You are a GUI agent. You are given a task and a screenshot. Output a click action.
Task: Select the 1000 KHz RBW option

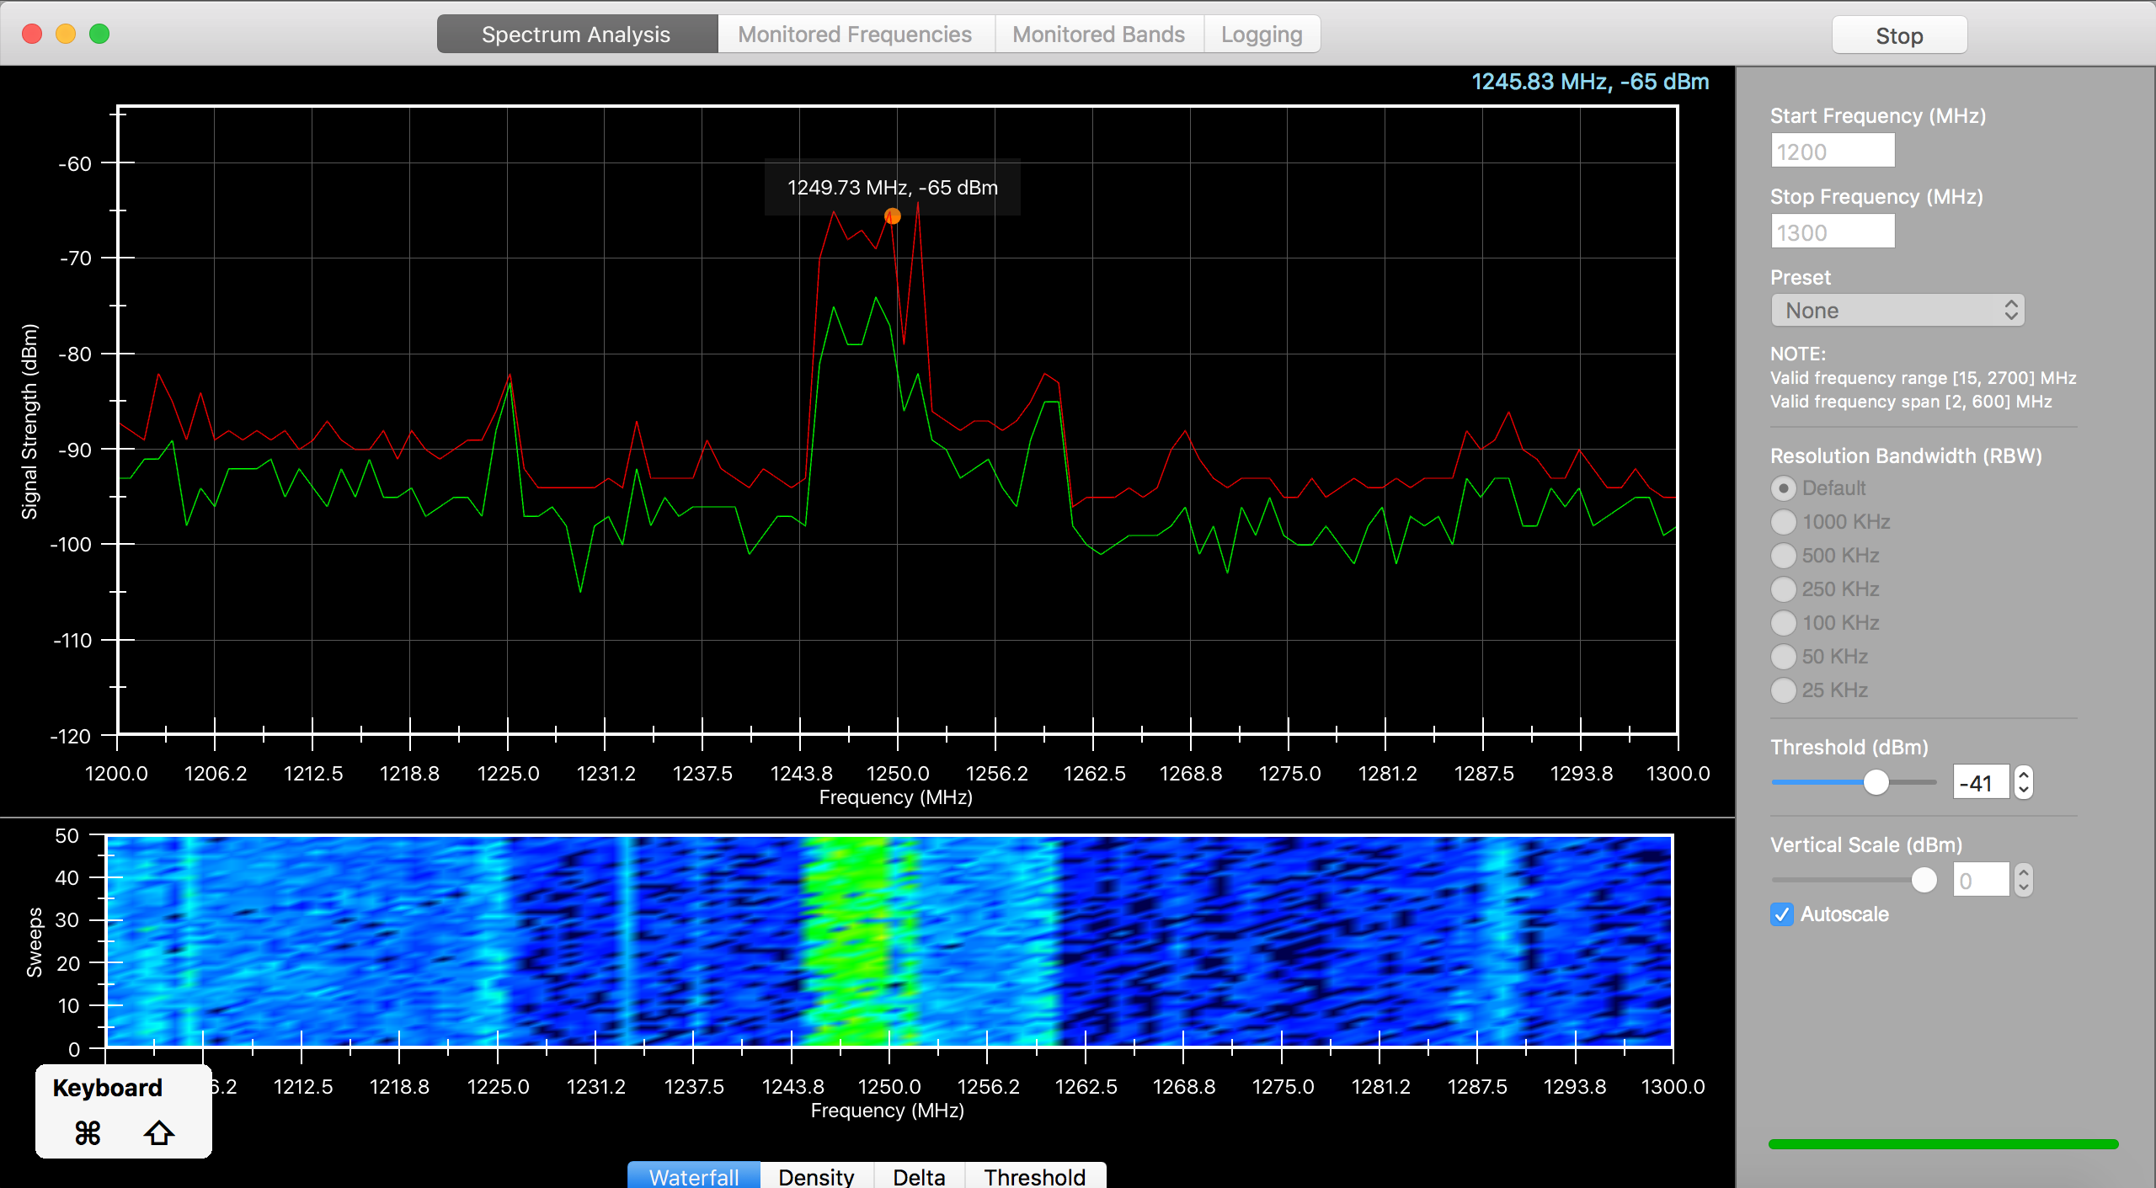click(x=1783, y=522)
